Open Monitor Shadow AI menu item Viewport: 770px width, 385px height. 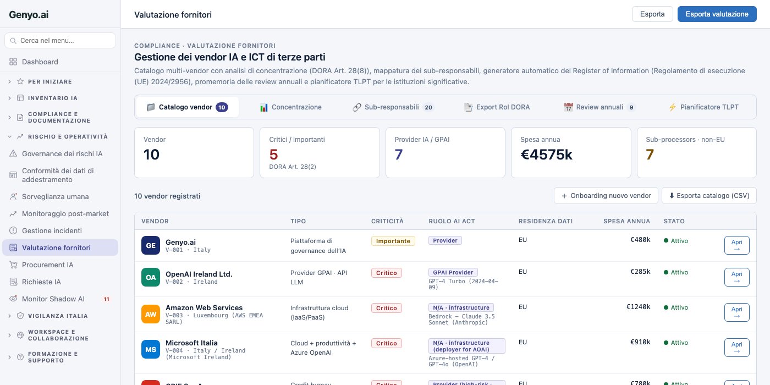61,299
